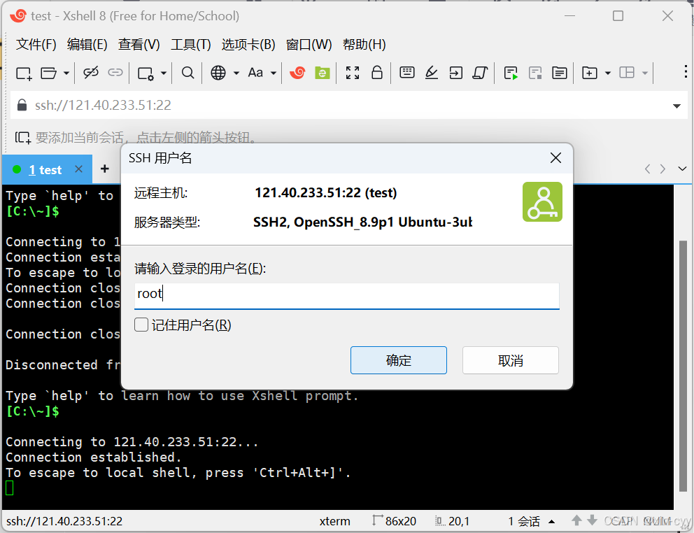Expand the Encoding dropdown arrow
694x533 pixels.
(236, 73)
